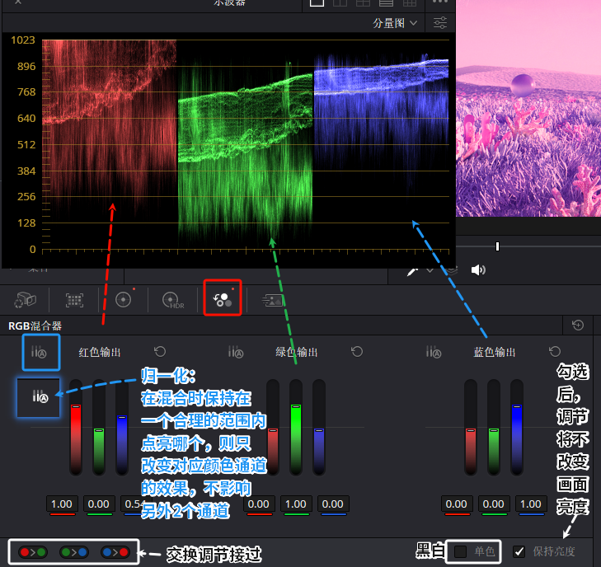Edit the green value 1.00 in 绿色输出
601x567 pixels.
click(296, 504)
